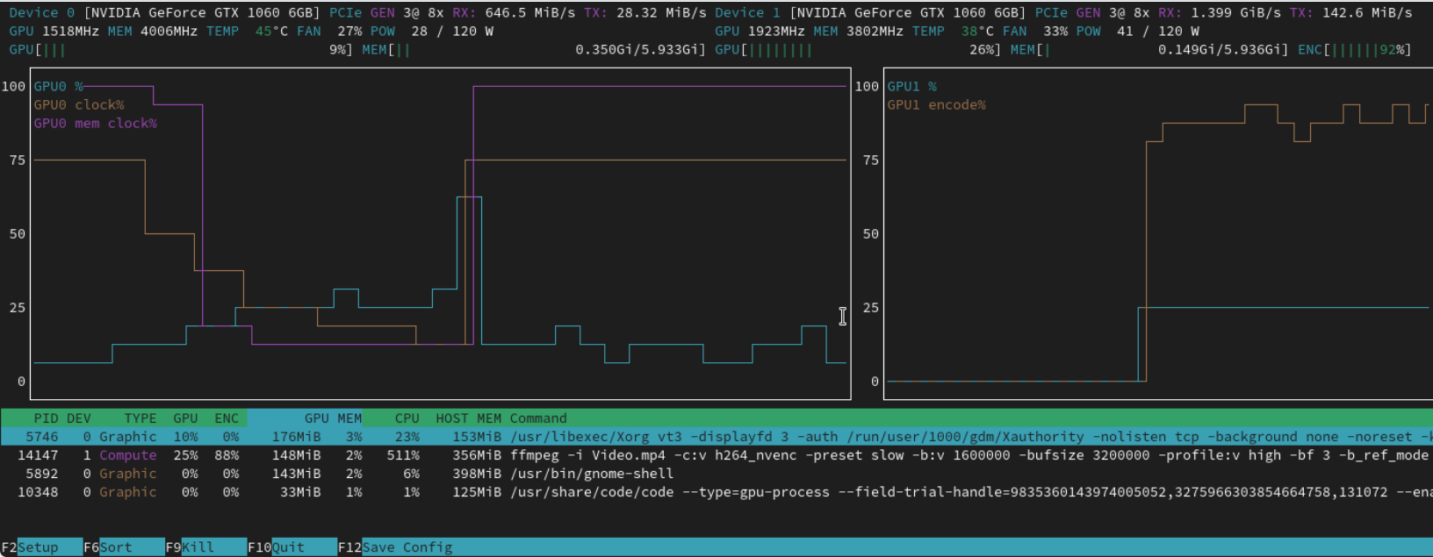Select the ffmpeg -i Video.mp4 process row
The image size is (1433, 557).
(716, 455)
